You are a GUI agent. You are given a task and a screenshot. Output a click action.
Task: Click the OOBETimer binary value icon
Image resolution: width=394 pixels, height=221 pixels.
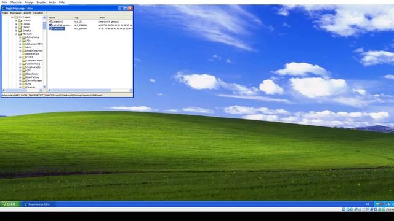[50, 29]
